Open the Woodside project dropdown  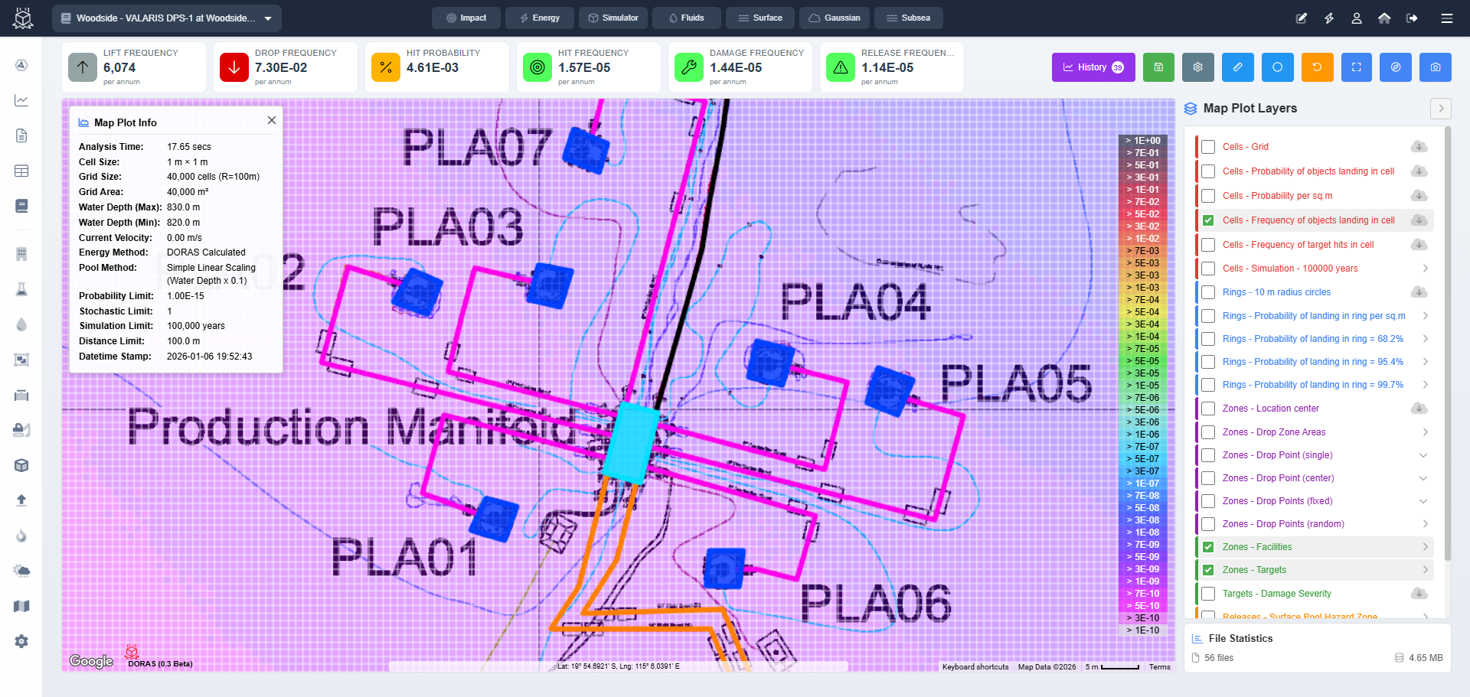(167, 18)
